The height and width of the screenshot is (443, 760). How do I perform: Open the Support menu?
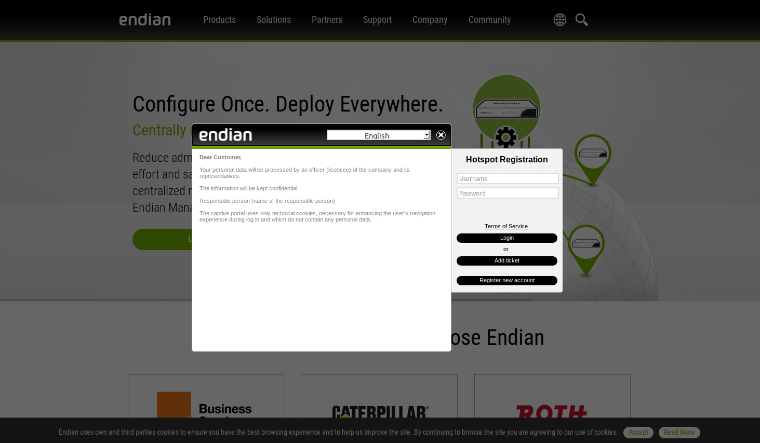(377, 20)
